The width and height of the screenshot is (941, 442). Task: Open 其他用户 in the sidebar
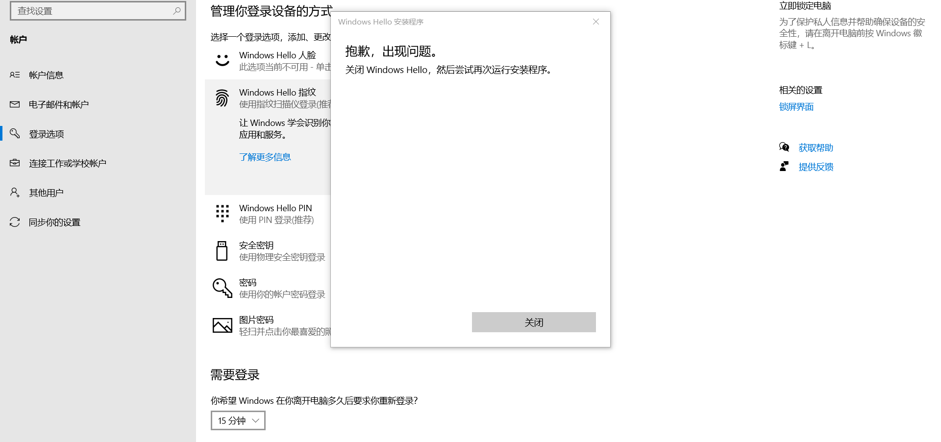tap(98, 193)
